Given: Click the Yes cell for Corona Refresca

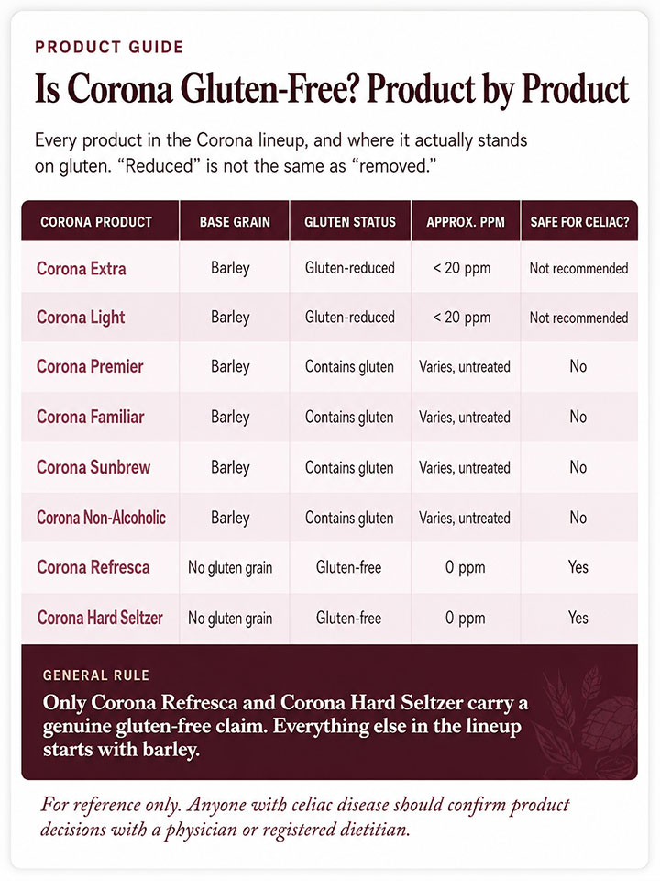Looking at the screenshot, I should click(578, 567).
